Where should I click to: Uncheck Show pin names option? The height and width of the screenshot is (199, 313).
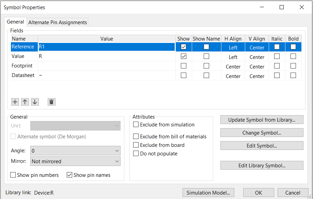[x=70, y=175]
